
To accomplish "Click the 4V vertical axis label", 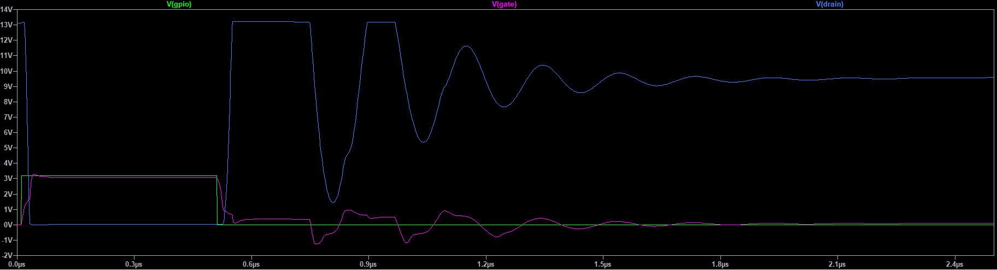I will [8, 163].
